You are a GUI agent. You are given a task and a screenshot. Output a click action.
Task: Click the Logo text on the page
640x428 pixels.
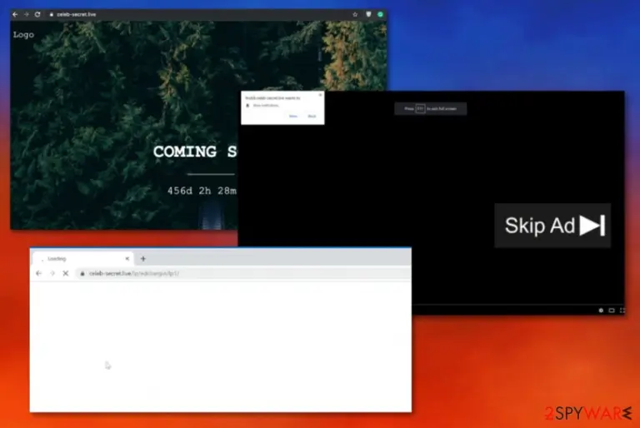tap(23, 35)
